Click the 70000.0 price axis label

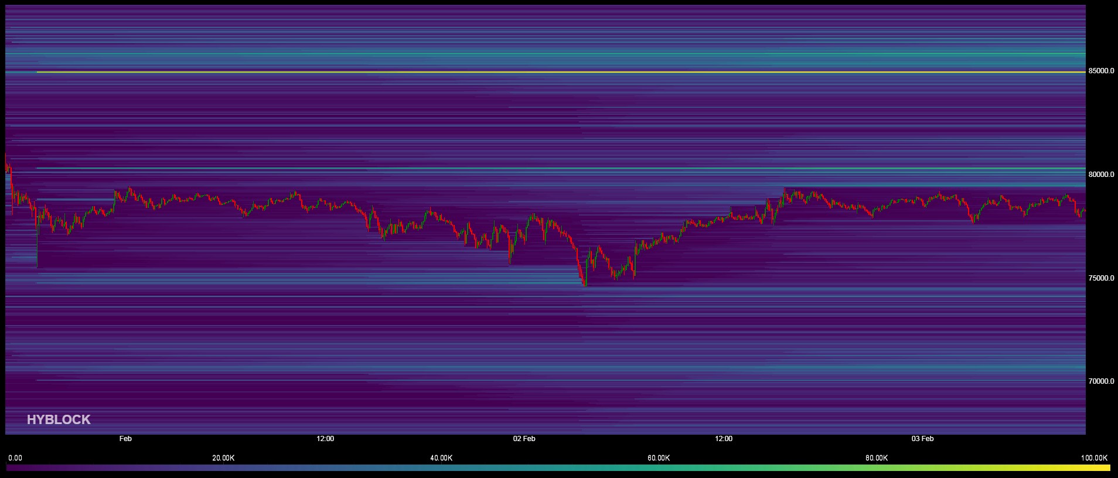click(1101, 381)
